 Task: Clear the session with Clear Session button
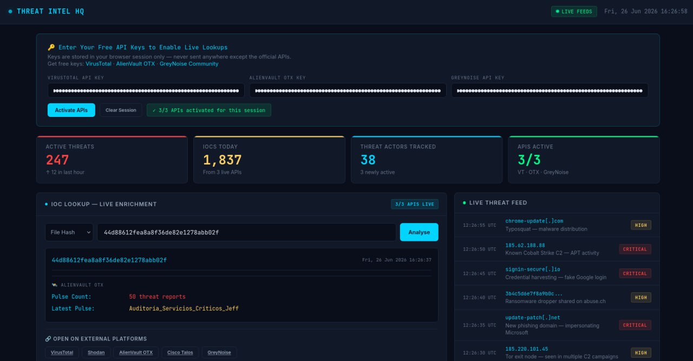pyautogui.click(x=121, y=110)
